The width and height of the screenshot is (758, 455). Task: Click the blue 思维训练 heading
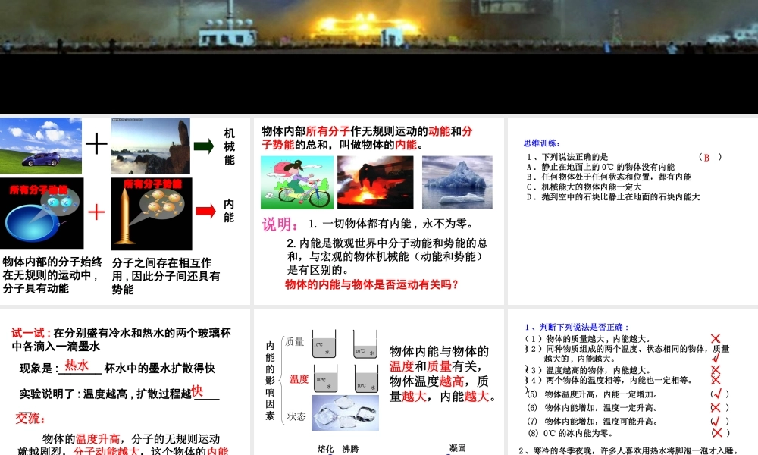coord(541,143)
